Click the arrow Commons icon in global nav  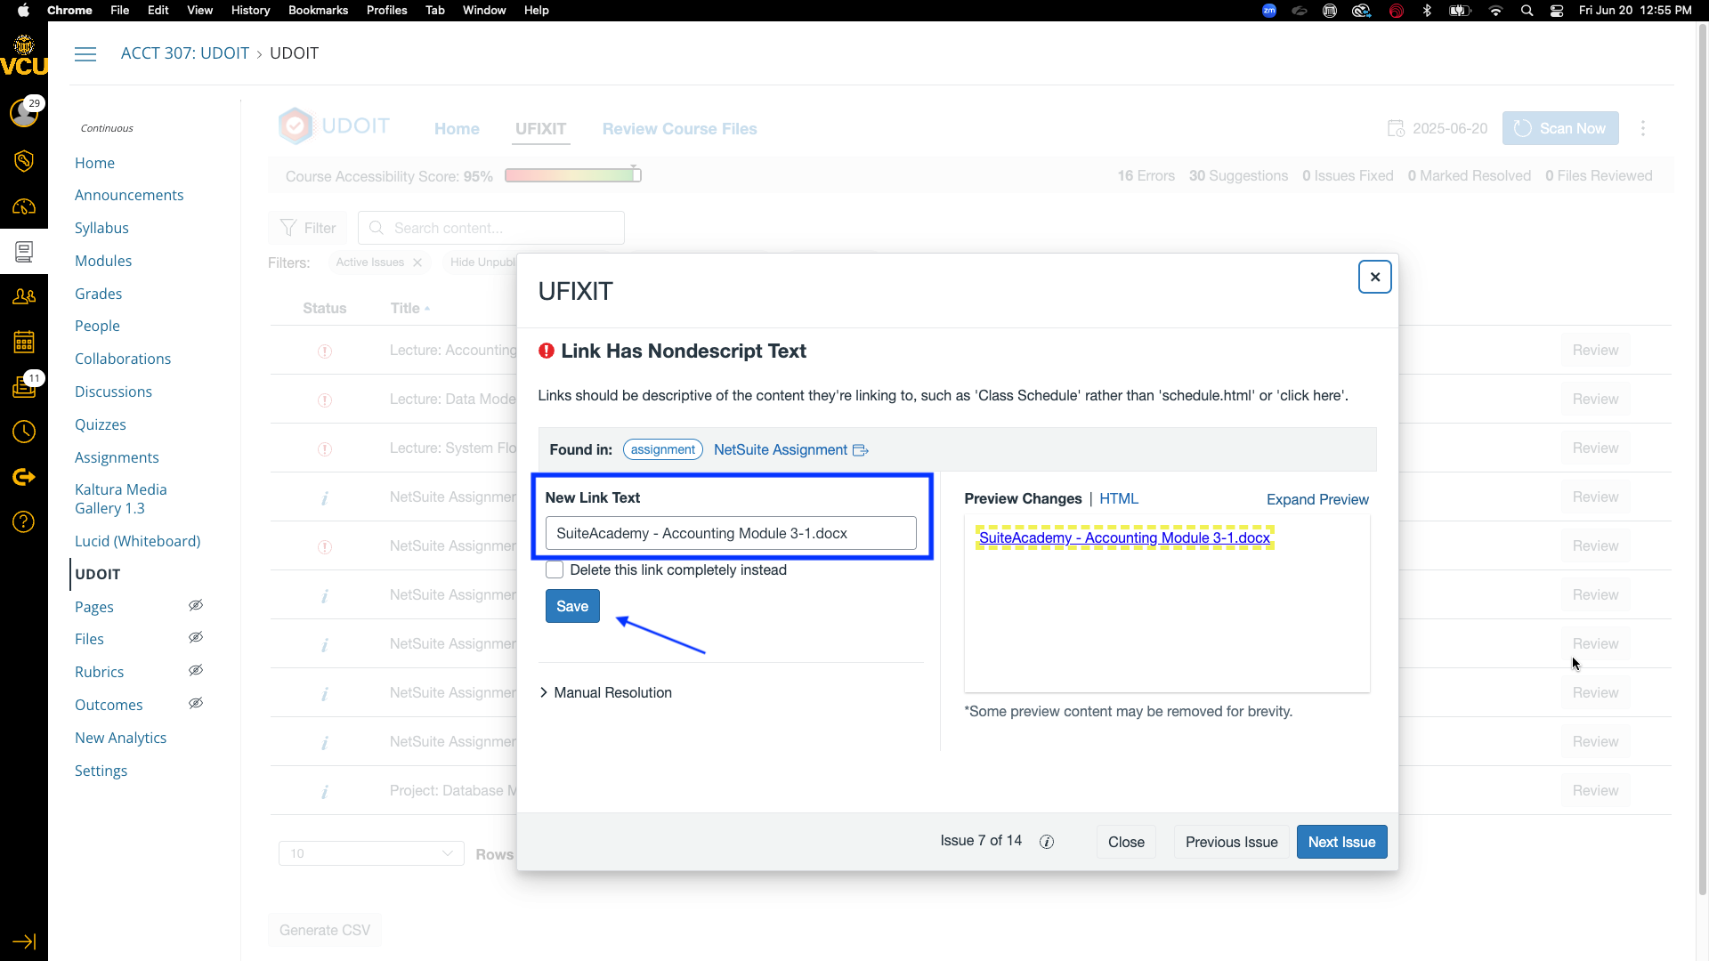coord(24,477)
